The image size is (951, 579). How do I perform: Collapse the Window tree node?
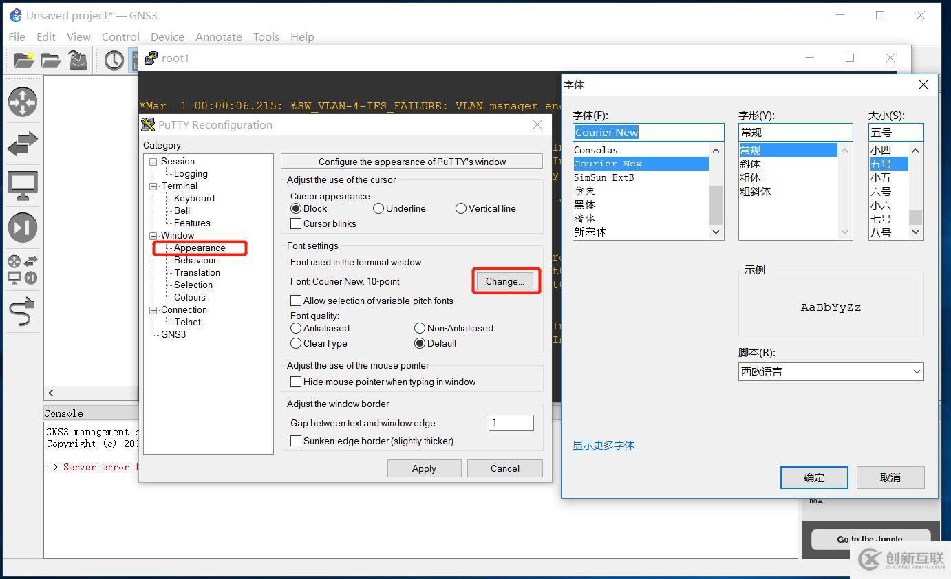(x=153, y=236)
